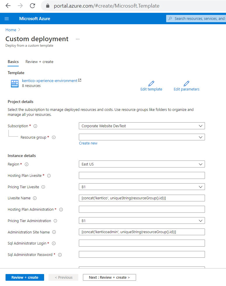Click the Livesite Name input field

pos(142,198)
